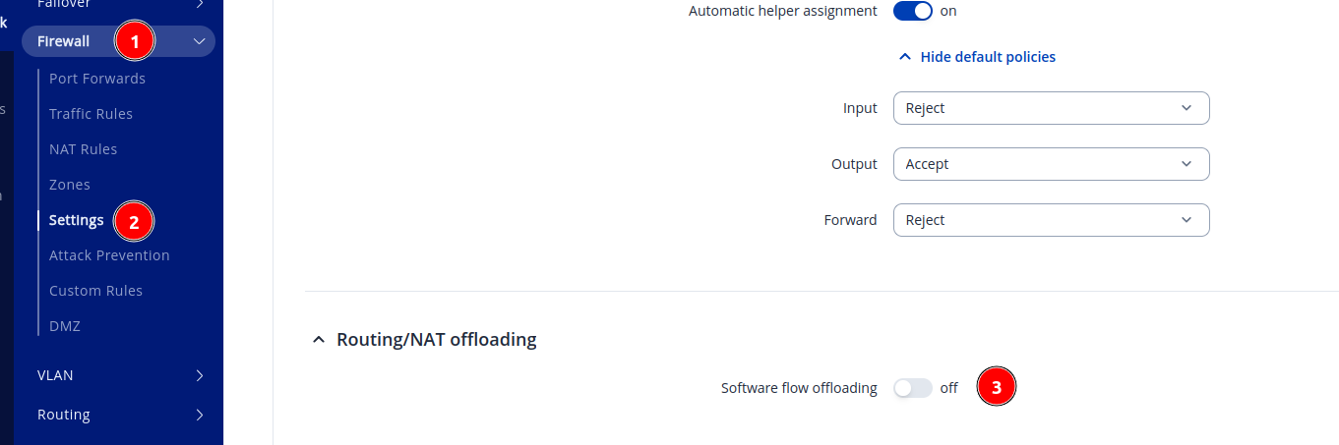Open the Input policy dropdown
The height and width of the screenshot is (445, 1339).
click(1051, 108)
